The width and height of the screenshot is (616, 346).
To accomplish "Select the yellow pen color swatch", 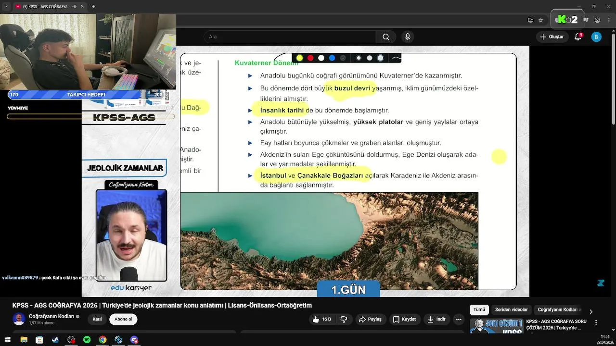I will click(299, 58).
